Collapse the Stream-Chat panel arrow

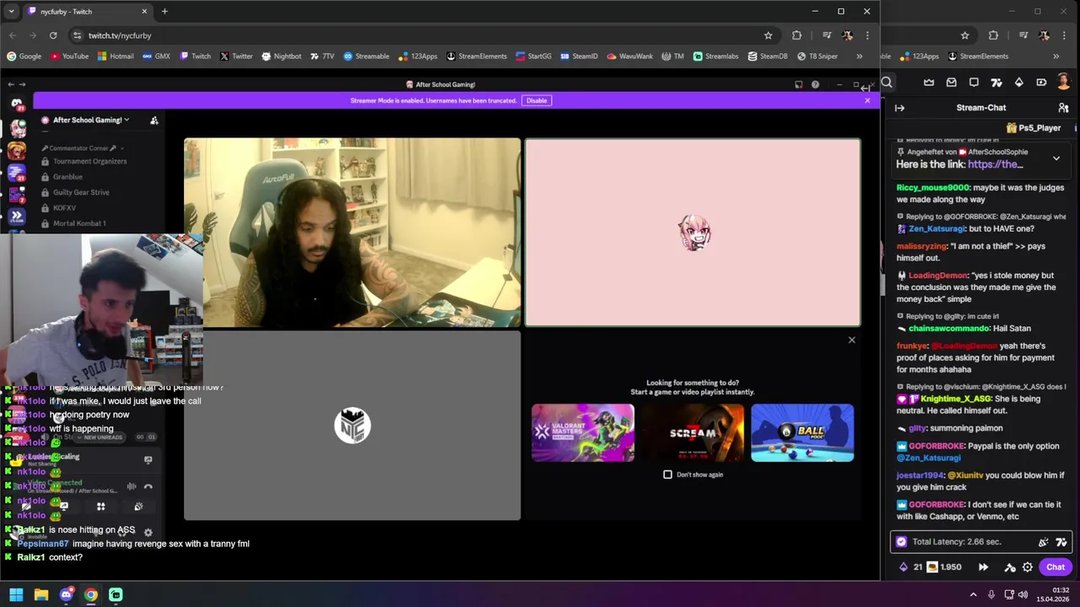[899, 108]
